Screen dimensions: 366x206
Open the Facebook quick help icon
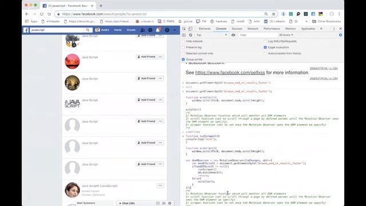167,30
